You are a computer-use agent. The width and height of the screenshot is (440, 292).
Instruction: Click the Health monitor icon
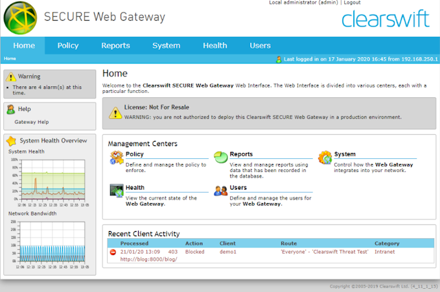point(117,191)
